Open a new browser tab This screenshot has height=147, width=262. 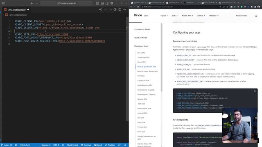tap(238, 3)
